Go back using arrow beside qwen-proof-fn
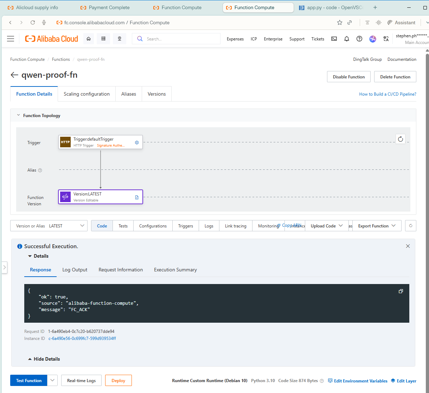Screen dimensions: 429x393 (14, 75)
